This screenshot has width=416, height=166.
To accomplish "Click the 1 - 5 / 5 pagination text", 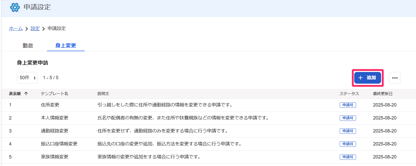I will (51, 78).
